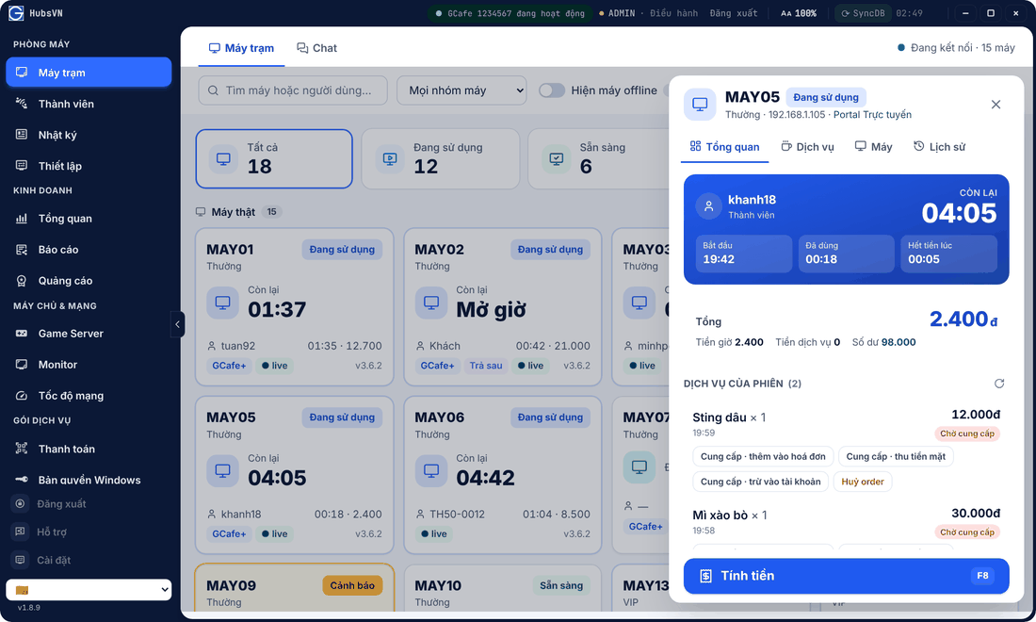
Task: Open Tổng quan business overview in sidebar
Action: tap(89, 219)
